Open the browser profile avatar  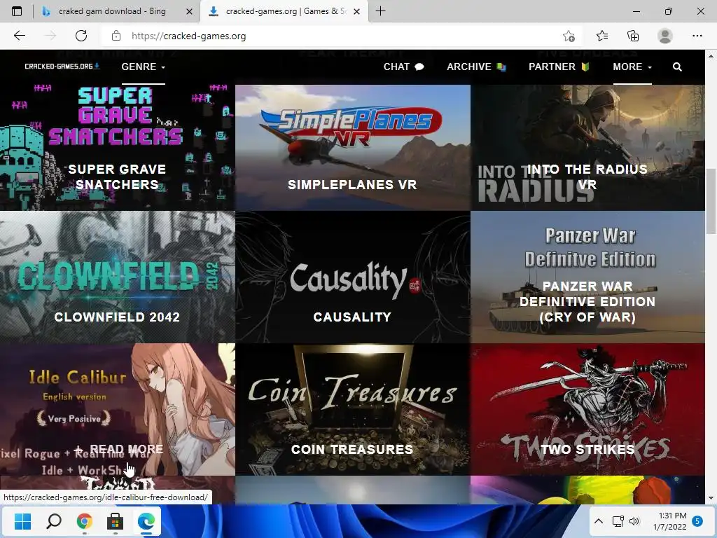pos(665,36)
